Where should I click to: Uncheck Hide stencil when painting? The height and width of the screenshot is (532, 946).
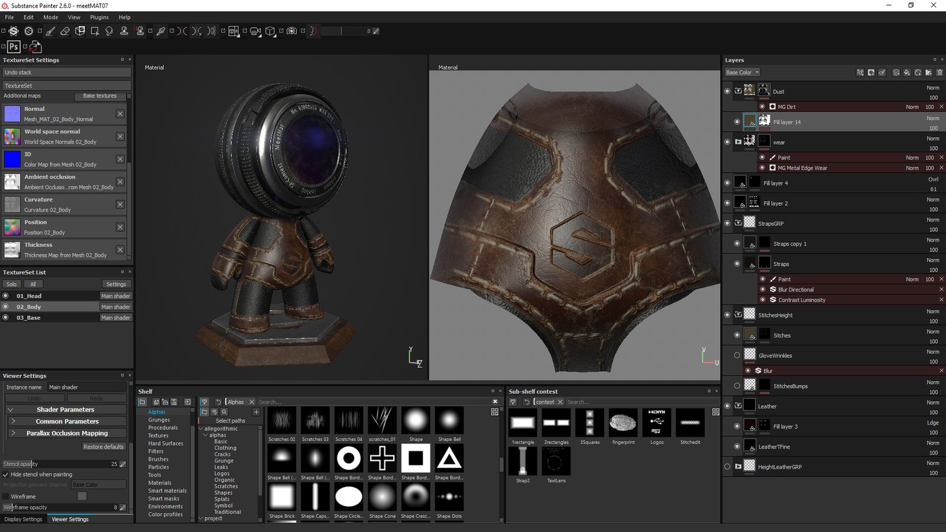click(x=6, y=475)
